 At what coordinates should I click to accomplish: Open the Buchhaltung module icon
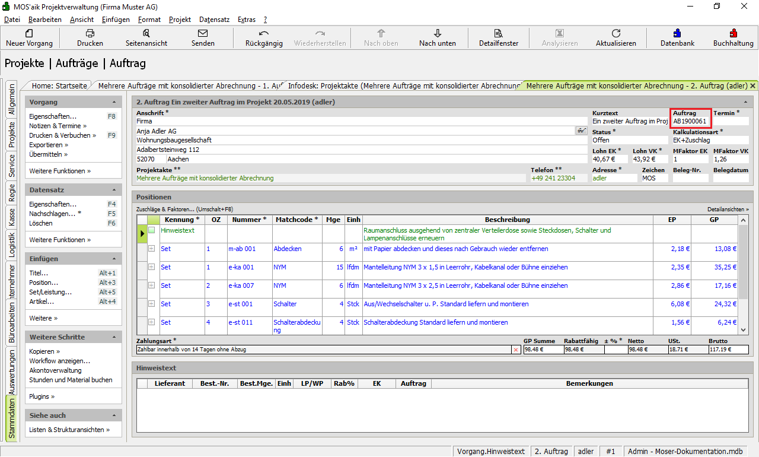click(x=733, y=33)
